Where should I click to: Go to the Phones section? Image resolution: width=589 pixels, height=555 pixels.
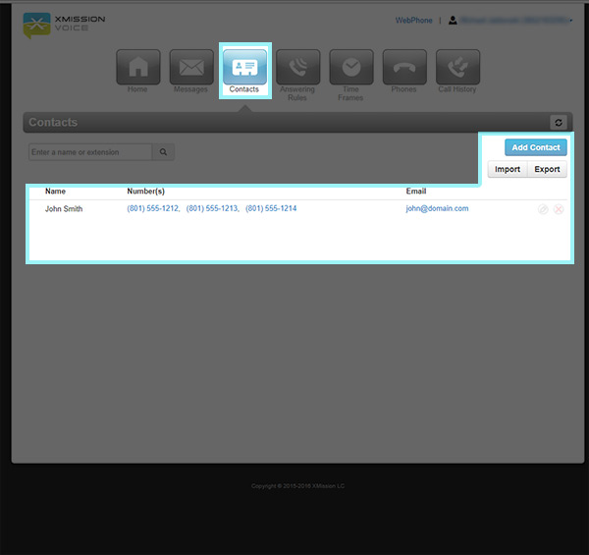coord(403,68)
